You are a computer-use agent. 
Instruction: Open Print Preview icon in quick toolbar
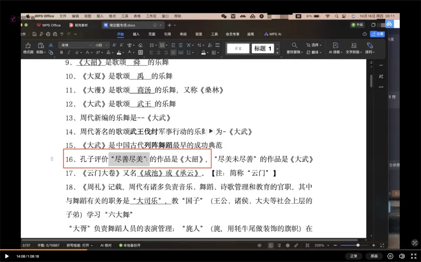click(55, 34)
